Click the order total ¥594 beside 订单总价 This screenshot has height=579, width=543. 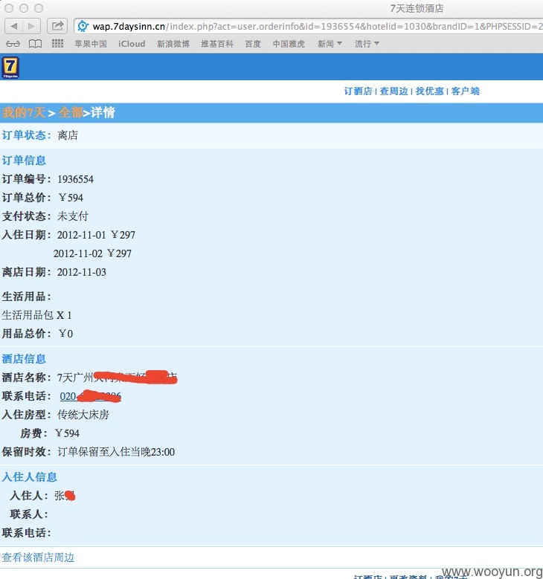[71, 198]
